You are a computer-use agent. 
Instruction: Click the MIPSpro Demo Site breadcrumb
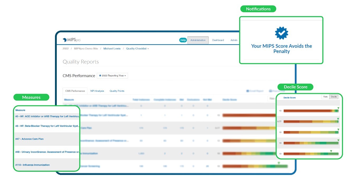coord(86,49)
